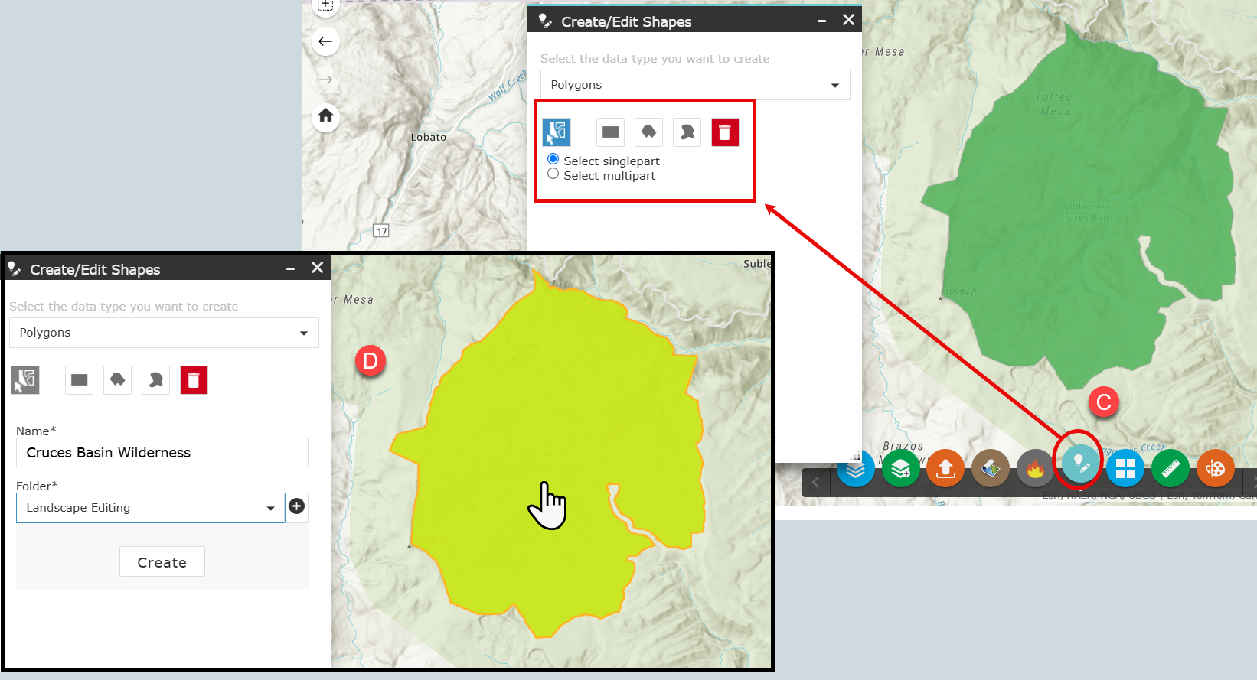Click red delete trash icon in upper panel
This screenshot has height=680, width=1257.
click(725, 132)
